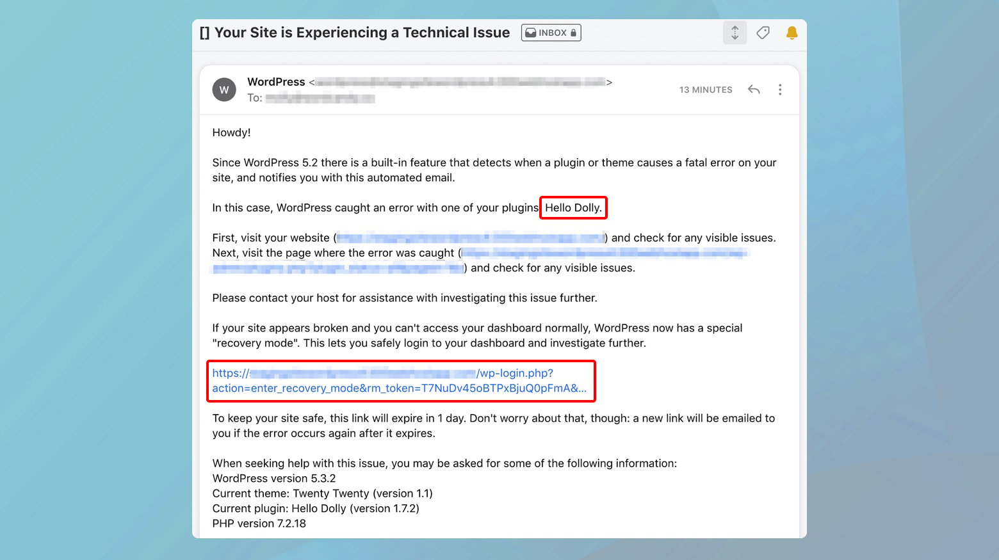
Task: Click the 13 MINUTES timestamp
Action: 706,90
